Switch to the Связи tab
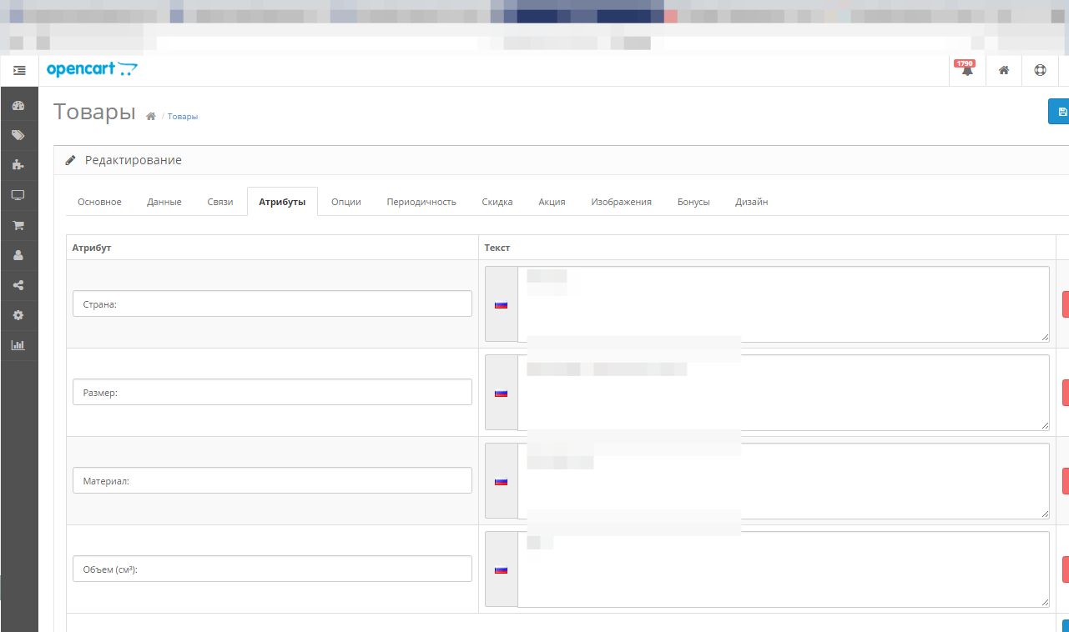Viewport: 1069px width, 632px height. [220, 202]
